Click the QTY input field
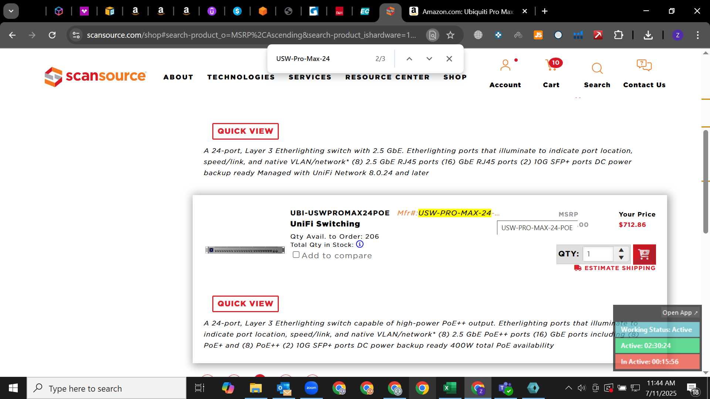The width and height of the screenshot is (710, 399). tap(598, 254)
